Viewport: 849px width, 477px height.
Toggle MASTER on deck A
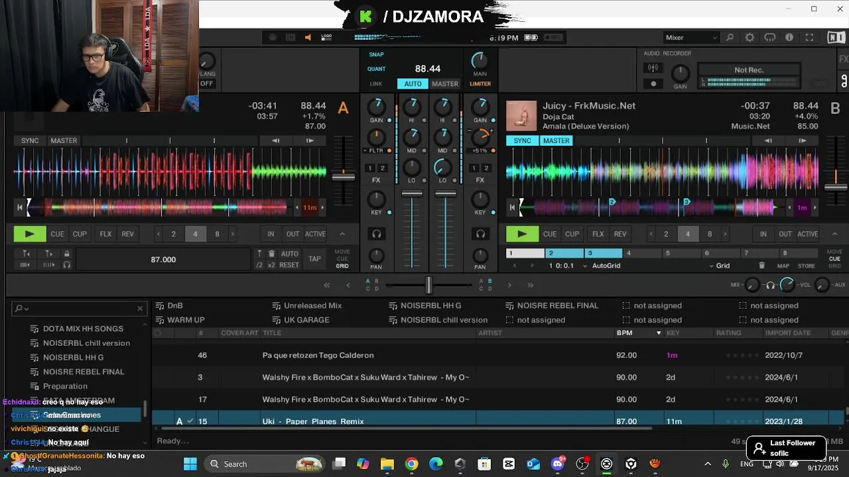click(64, 140)
